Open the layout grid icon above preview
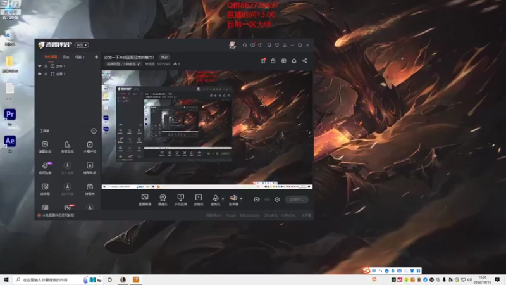506x285 pixels. pos(283,61)
